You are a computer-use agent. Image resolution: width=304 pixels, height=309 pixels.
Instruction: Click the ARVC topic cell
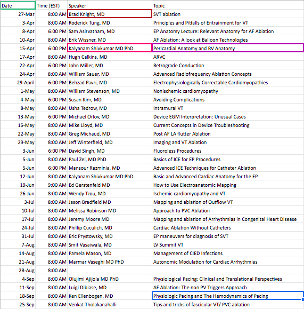pos(228,57)
